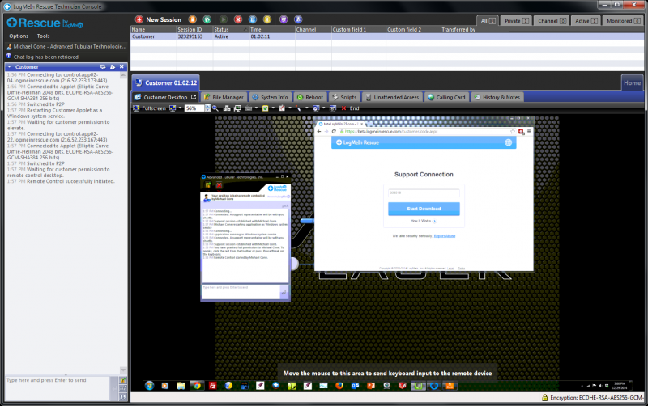Click the green transfer session icon
648x406 pixels.
(207, 19)
